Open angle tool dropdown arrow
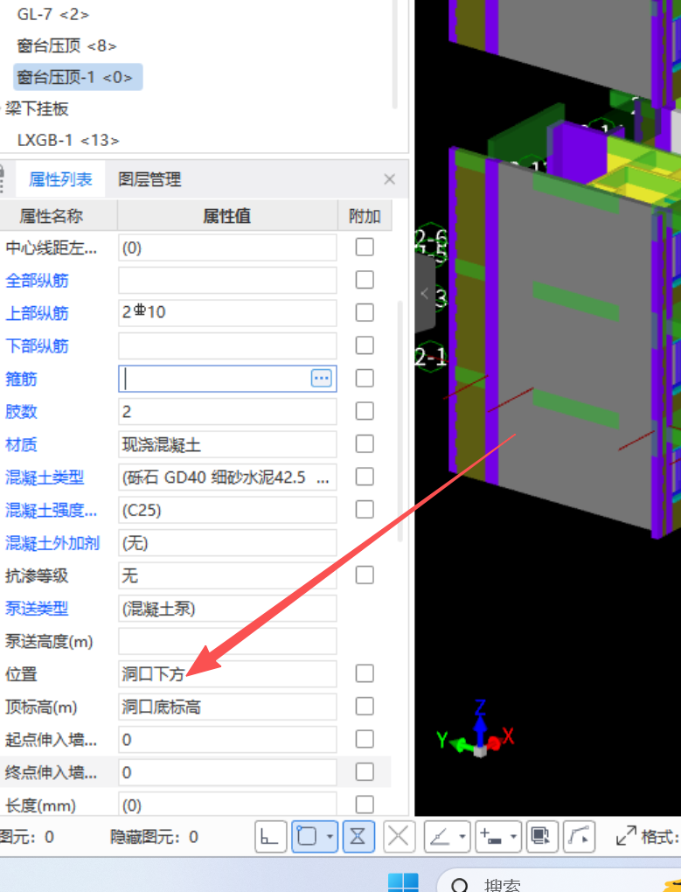The height and width of the screenshot is (892, 681). 462,836
